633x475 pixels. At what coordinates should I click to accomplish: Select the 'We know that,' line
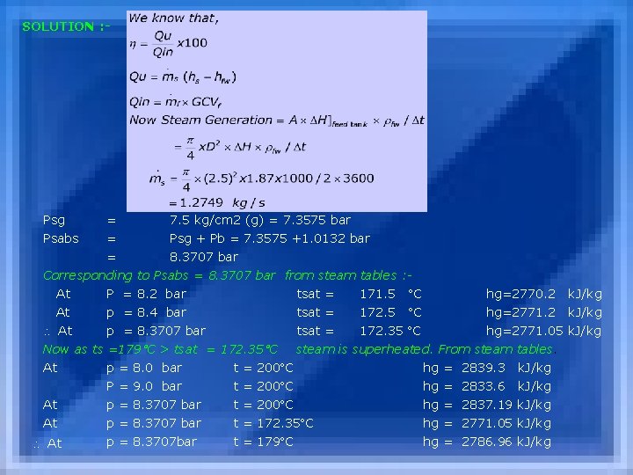173,18
